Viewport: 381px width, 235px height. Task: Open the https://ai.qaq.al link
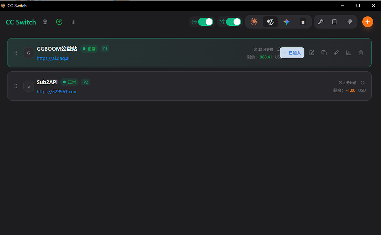[x=53, y=58]
